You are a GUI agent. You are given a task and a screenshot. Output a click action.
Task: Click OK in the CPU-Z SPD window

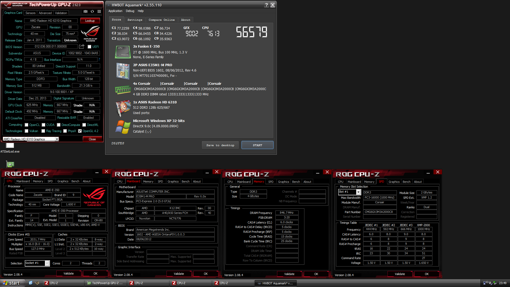click(427, 274)
